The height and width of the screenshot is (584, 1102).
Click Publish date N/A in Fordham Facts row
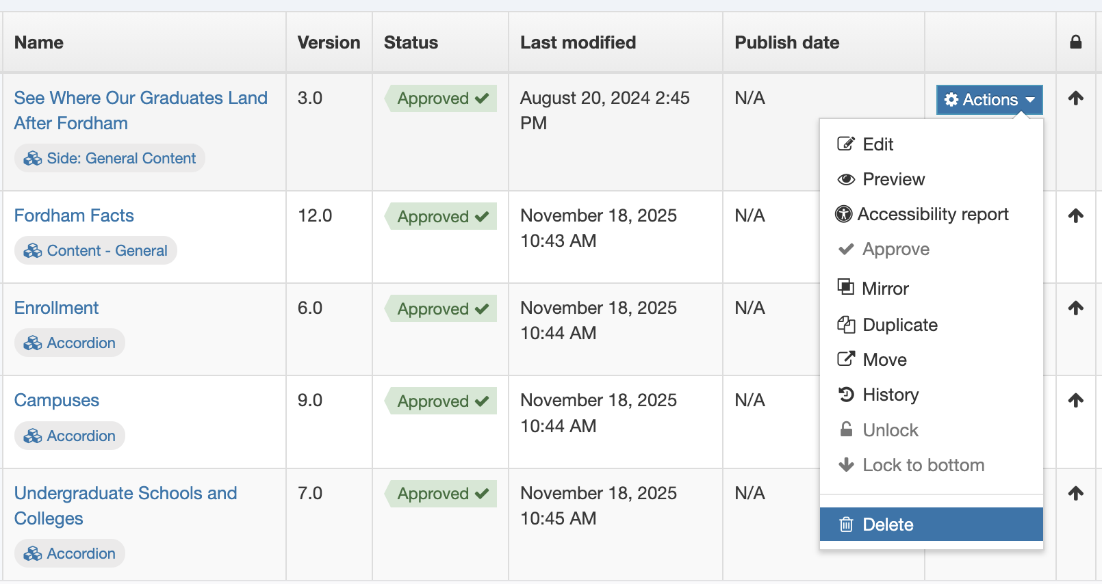(749, 215)
